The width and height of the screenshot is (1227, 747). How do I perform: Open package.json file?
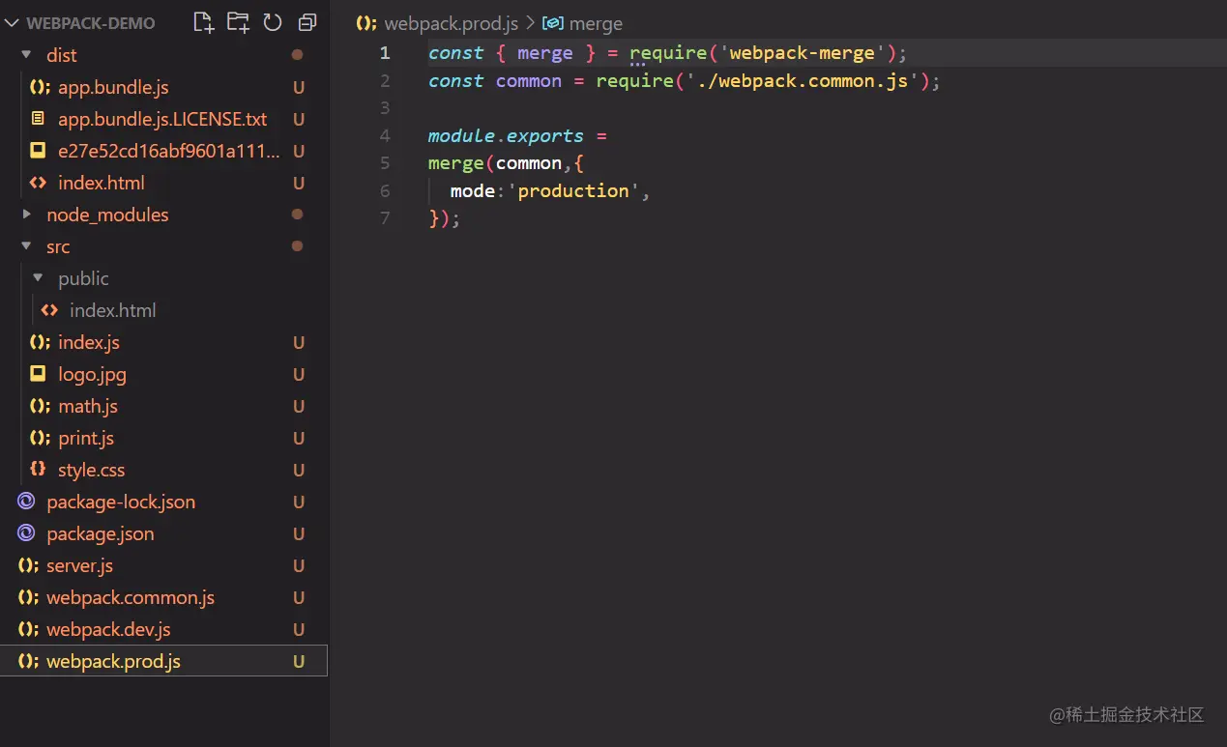(x=101, y=533)
